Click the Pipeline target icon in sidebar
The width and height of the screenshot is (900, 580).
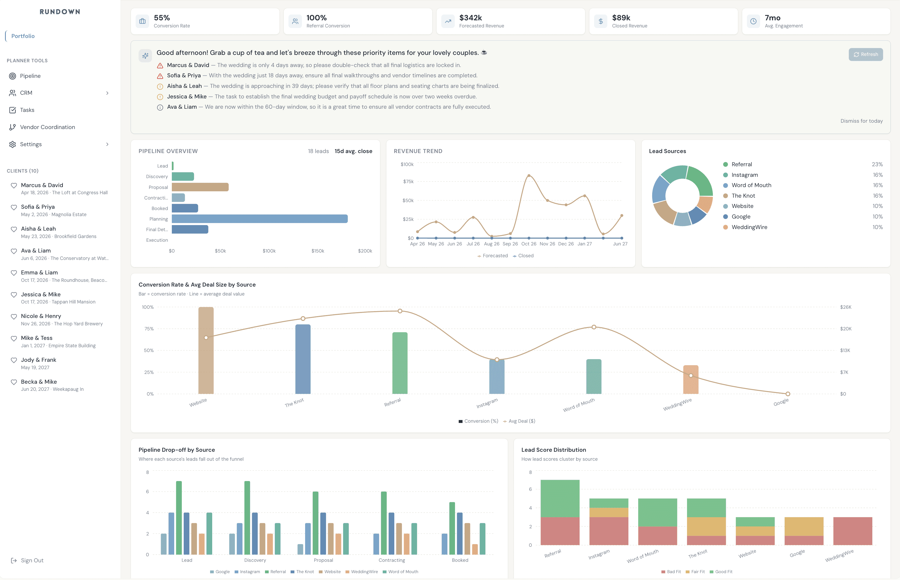point(12,76)
